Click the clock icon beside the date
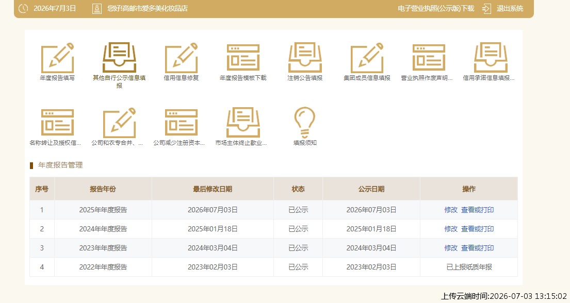Screen dimensions: 570x303 [x=23, y=8]
